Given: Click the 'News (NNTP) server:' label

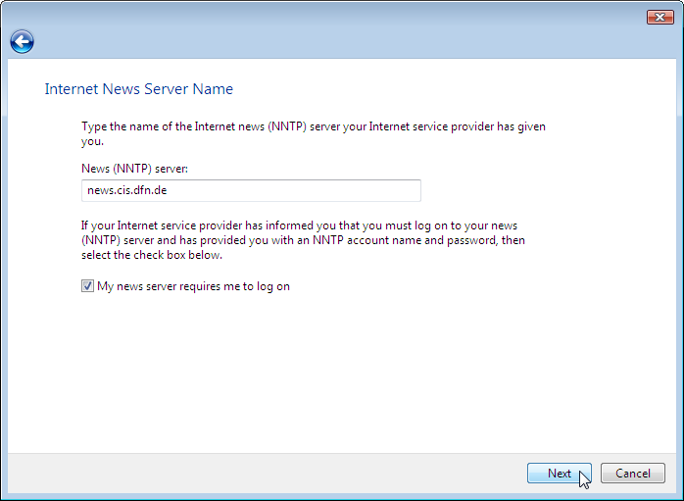Looking at the screenshot, I should pyautogui.click(x=134, y=169).
